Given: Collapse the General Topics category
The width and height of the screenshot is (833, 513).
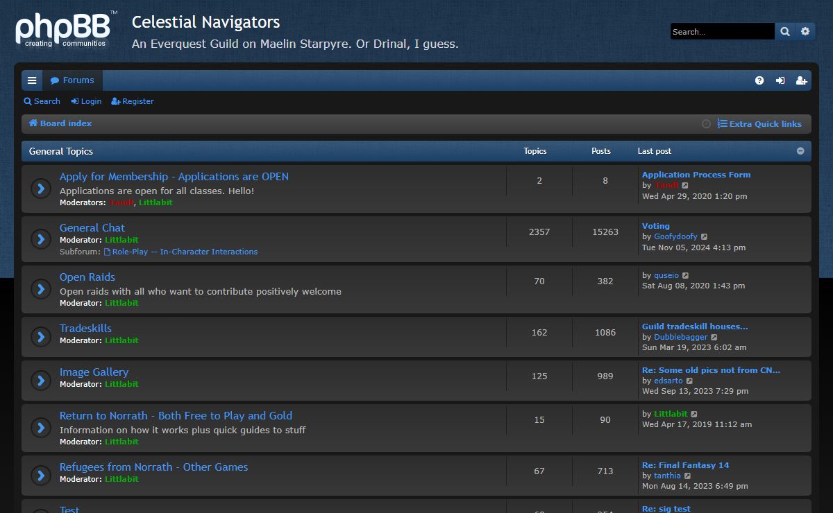Looking at the screenshot, I should pyautogui.click(x=800, y=151).
